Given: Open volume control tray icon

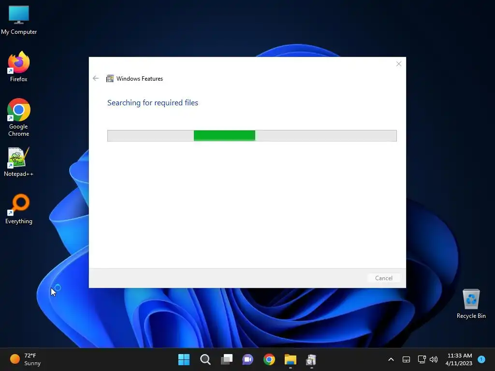Looking at the screenshot, I should (434, 359).
